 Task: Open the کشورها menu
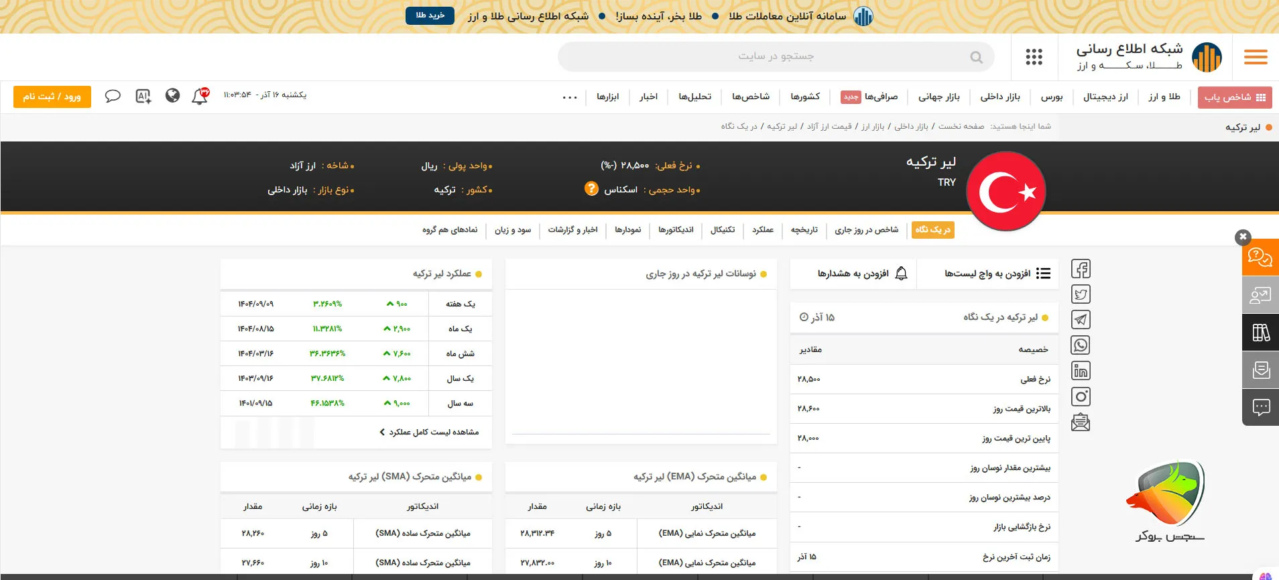[x=805, y=97]
